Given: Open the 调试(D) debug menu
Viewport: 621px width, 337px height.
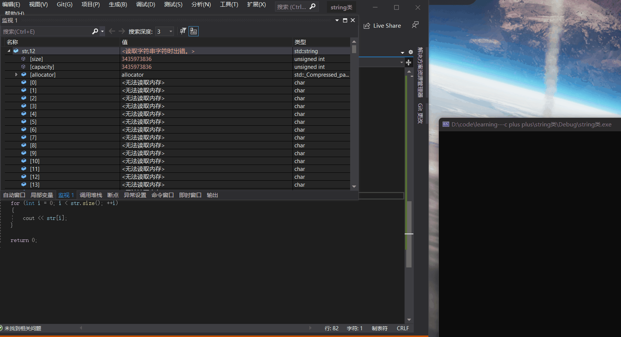Looking at the screenshot, I should [x=146, y=4].
